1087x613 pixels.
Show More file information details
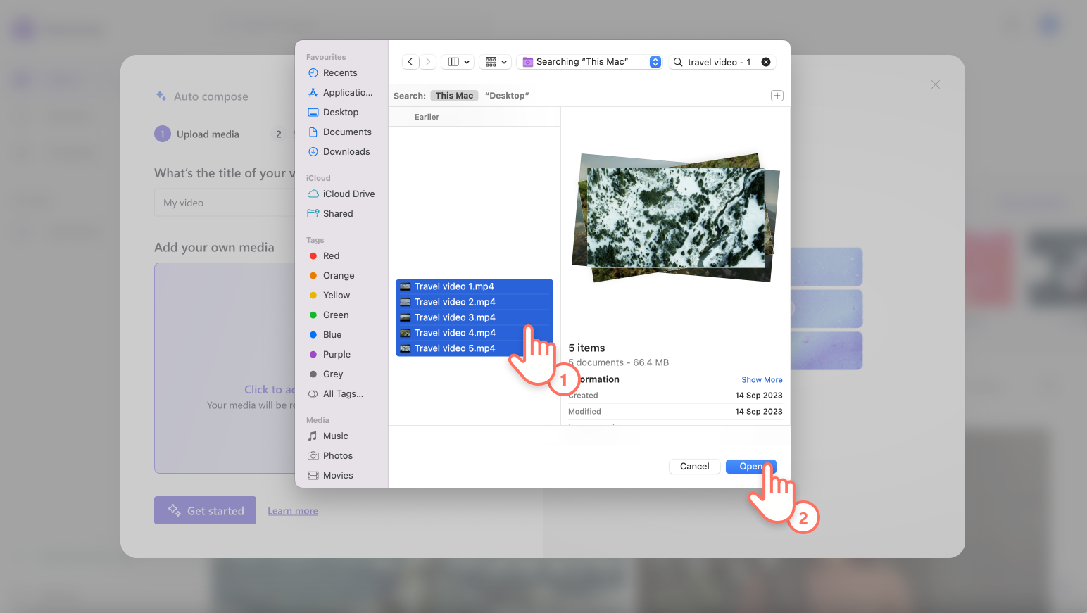point(762,379)
